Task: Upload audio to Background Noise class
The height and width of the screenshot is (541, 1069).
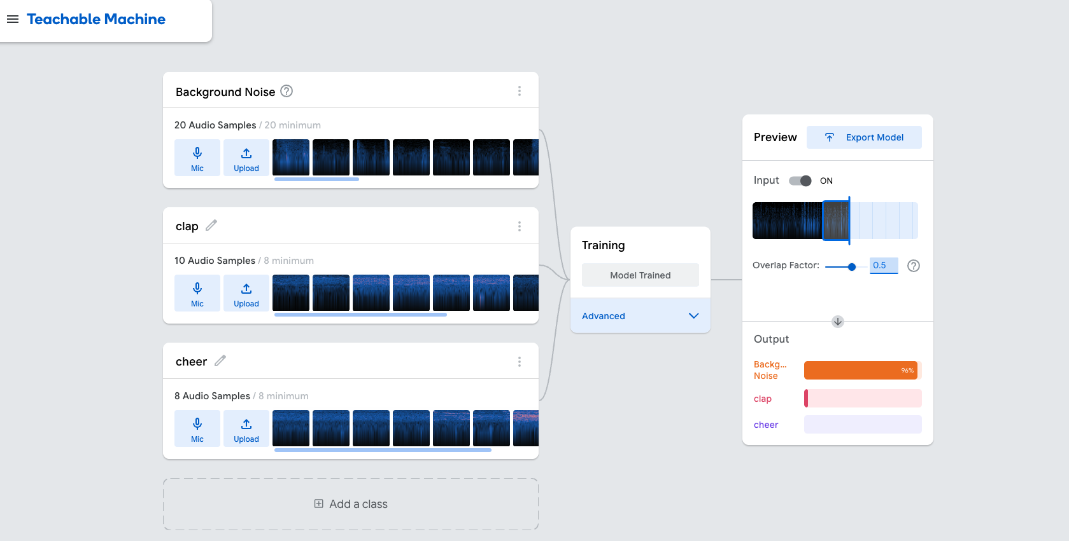Action: tap(246, 158)
